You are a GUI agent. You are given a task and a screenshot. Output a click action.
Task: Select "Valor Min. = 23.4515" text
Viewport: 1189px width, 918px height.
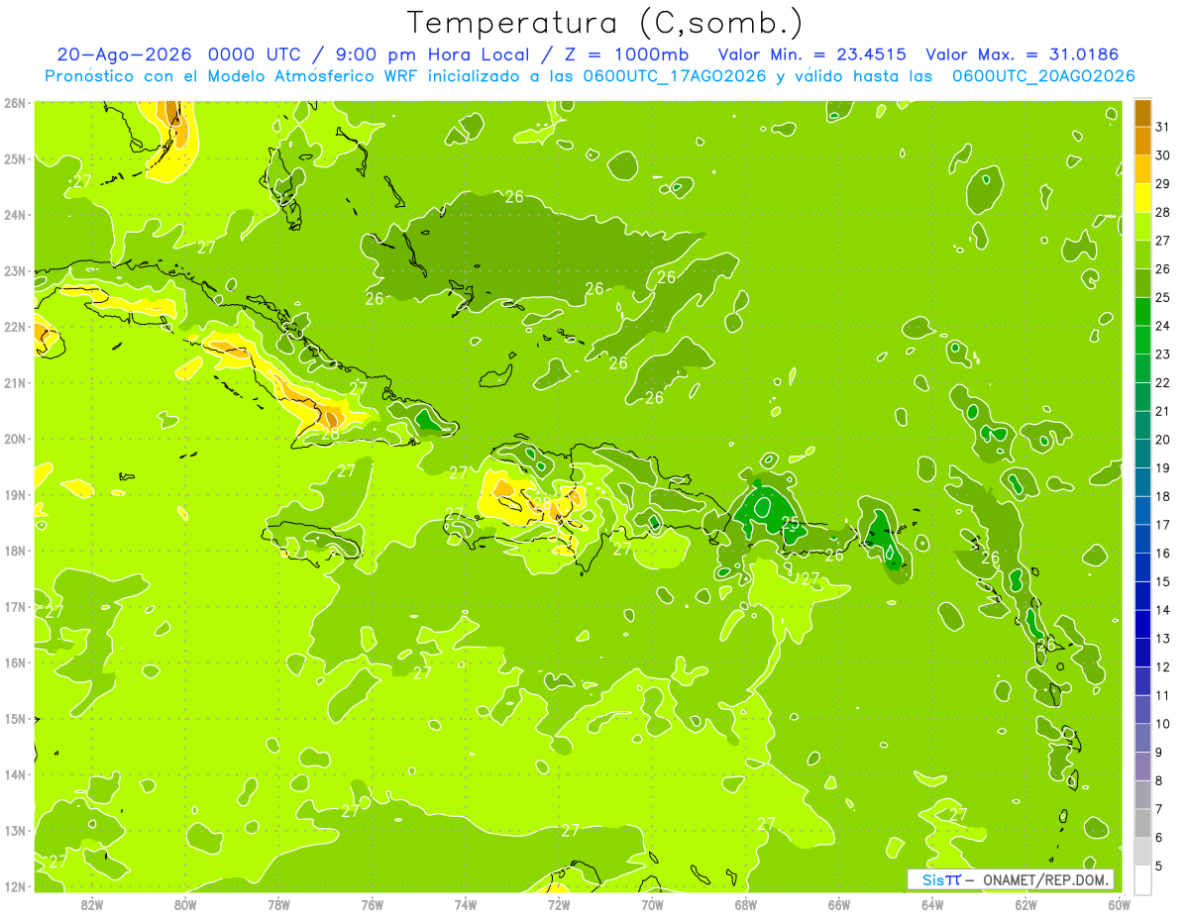(812, 54)
